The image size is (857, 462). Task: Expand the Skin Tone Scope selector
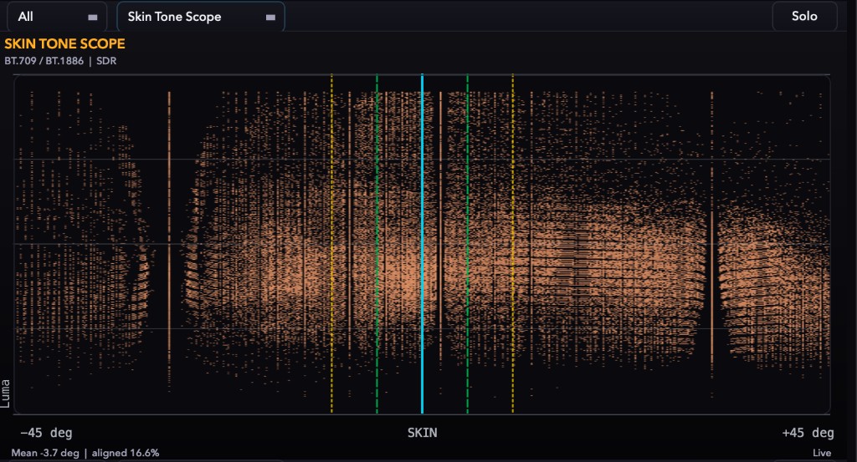click(201, 17)
